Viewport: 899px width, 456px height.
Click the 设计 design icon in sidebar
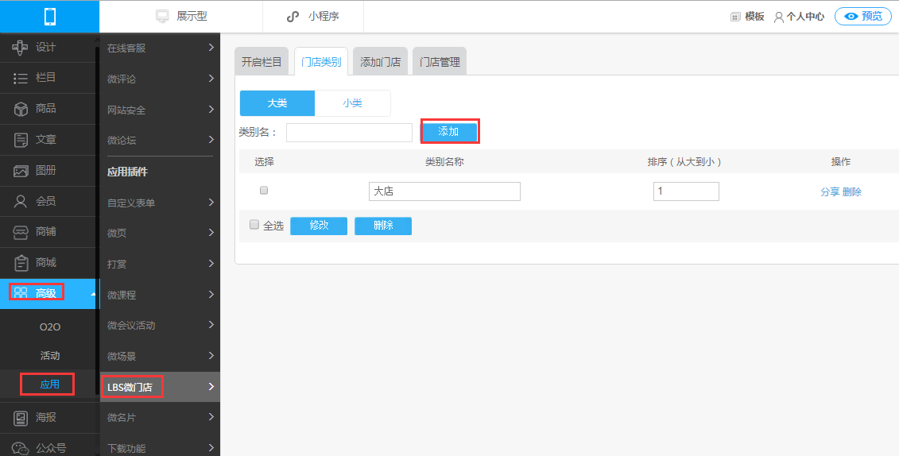[21, 48]
